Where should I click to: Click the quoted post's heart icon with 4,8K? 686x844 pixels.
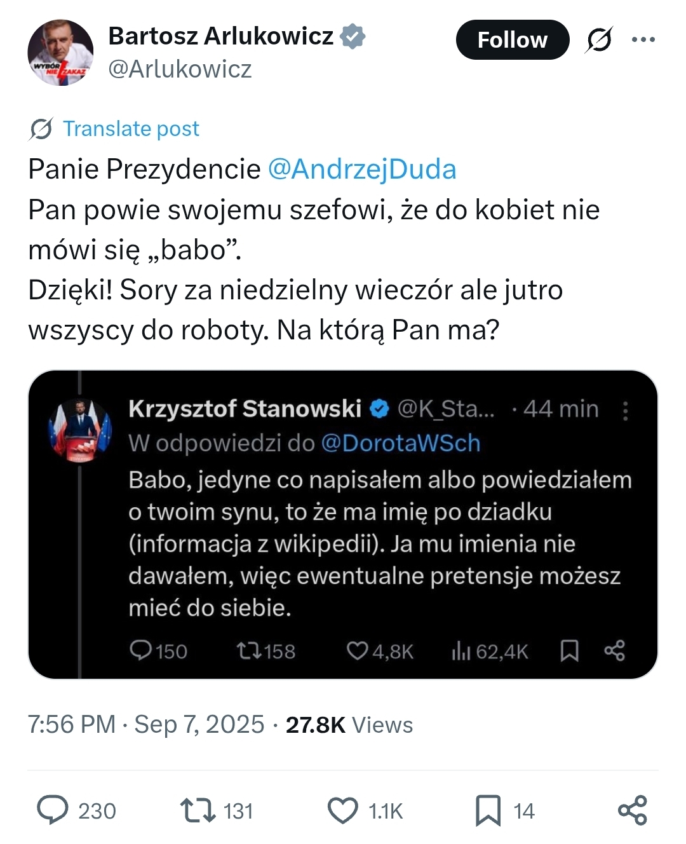coord(358,650)
